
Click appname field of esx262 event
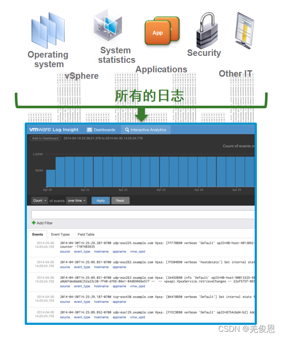click(119, 267)
